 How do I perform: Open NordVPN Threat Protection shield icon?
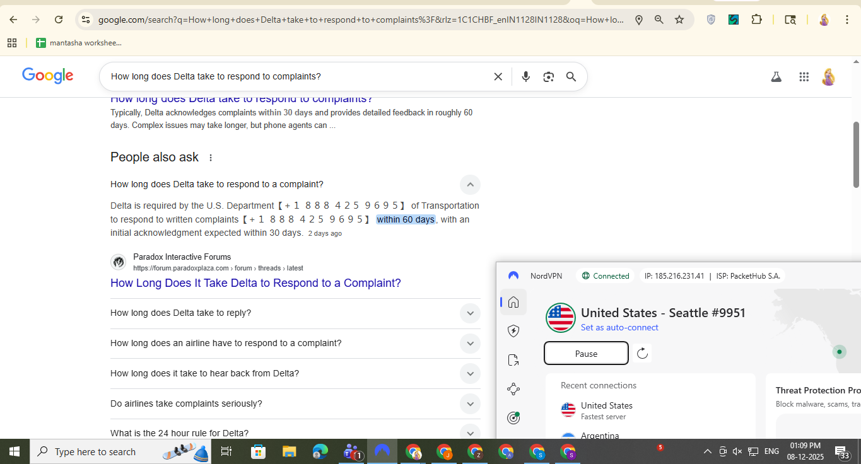(x=513, y=331)
